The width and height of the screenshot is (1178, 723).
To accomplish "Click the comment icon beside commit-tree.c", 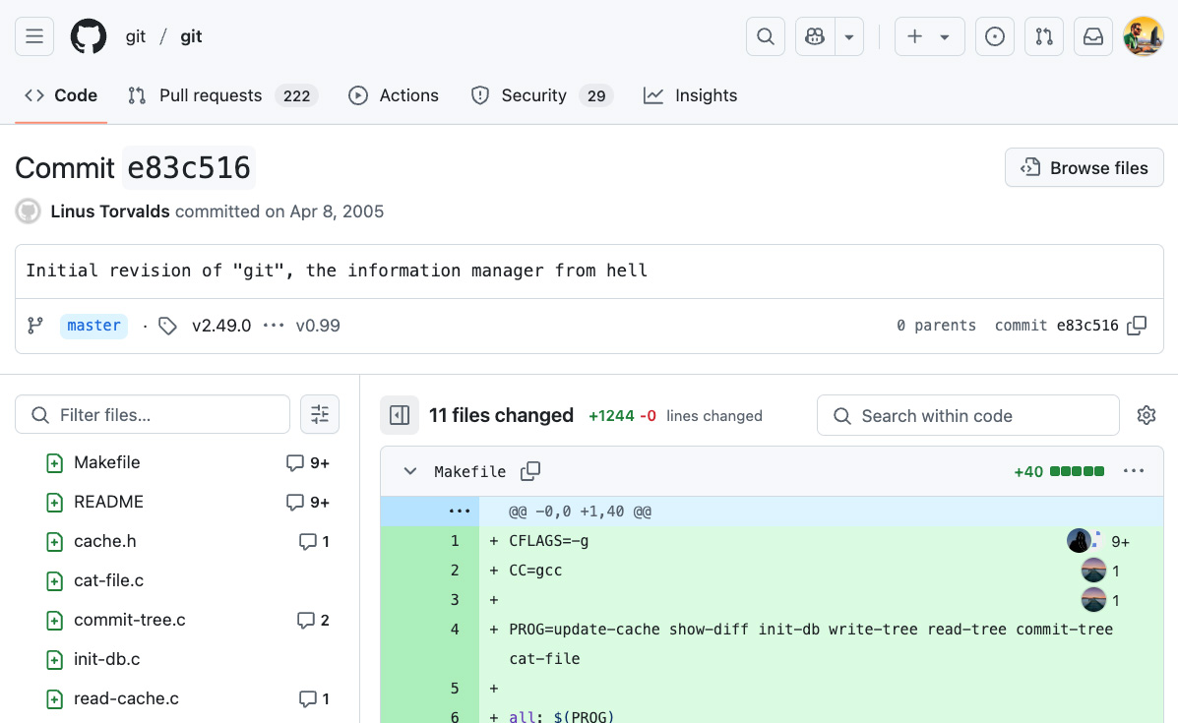I will [x=305, y=620].
